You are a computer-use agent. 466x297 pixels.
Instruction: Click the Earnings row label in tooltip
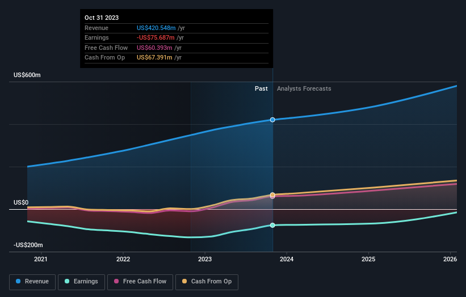(96, 37)
